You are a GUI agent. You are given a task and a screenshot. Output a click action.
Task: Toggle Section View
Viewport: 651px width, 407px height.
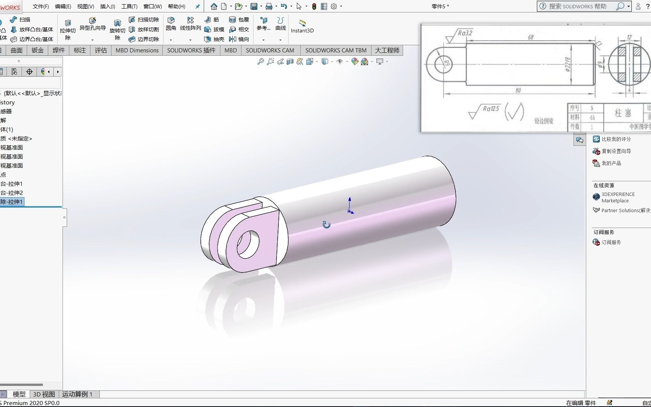[290, 61]
